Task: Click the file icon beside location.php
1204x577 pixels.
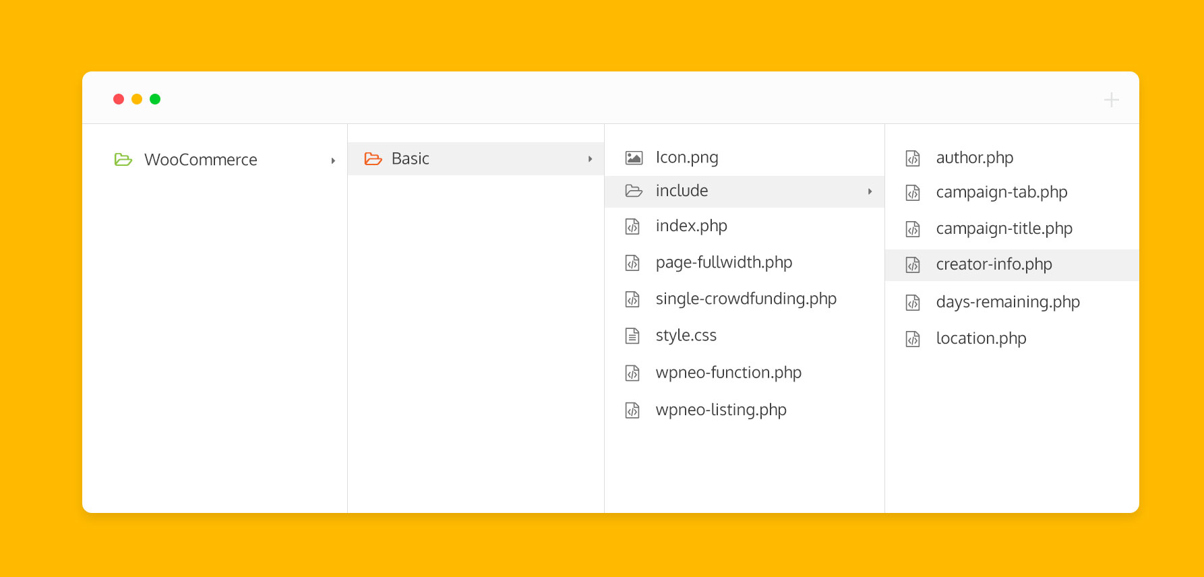Action: pos(913,339)
